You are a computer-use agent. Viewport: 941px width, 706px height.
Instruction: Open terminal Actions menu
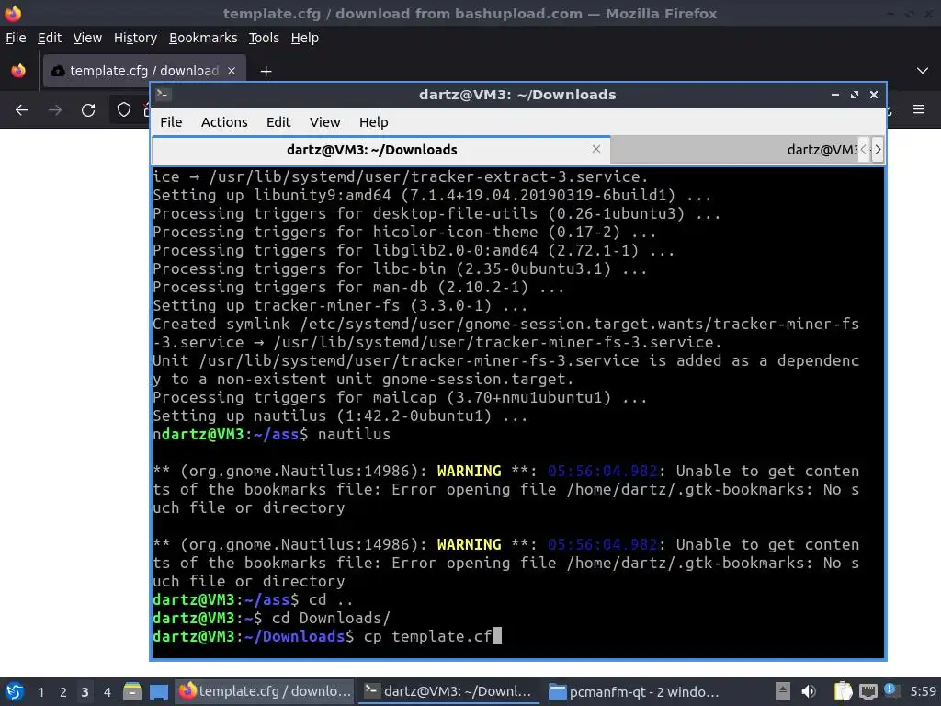click(224, 122)
